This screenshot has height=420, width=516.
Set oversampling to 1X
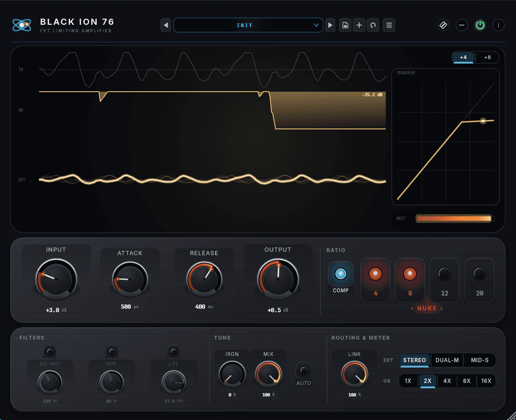click(408, 381)
